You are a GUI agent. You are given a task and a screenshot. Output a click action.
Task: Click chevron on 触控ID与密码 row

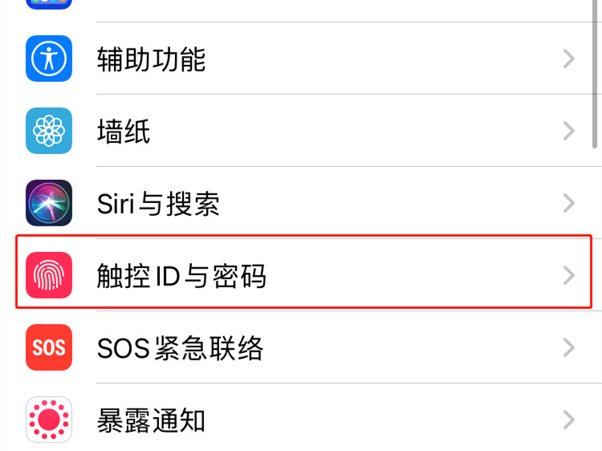pyautogui.click(x=568, y=275)
